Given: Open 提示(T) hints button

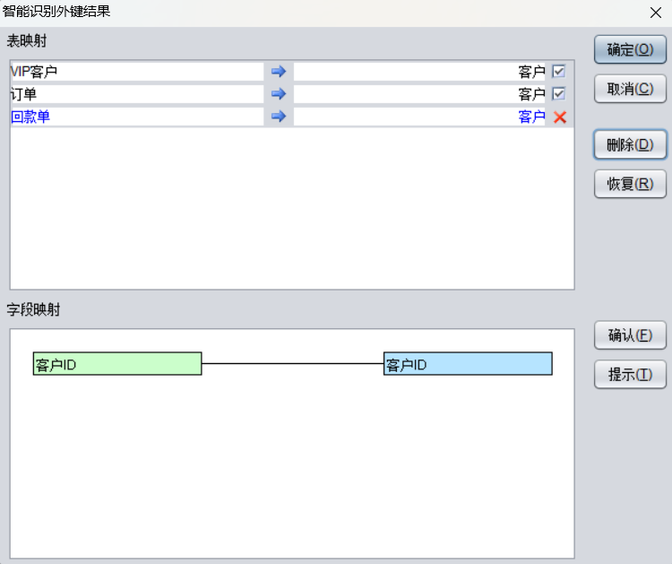Looking at the screenshot, I should tap(630, 375).
